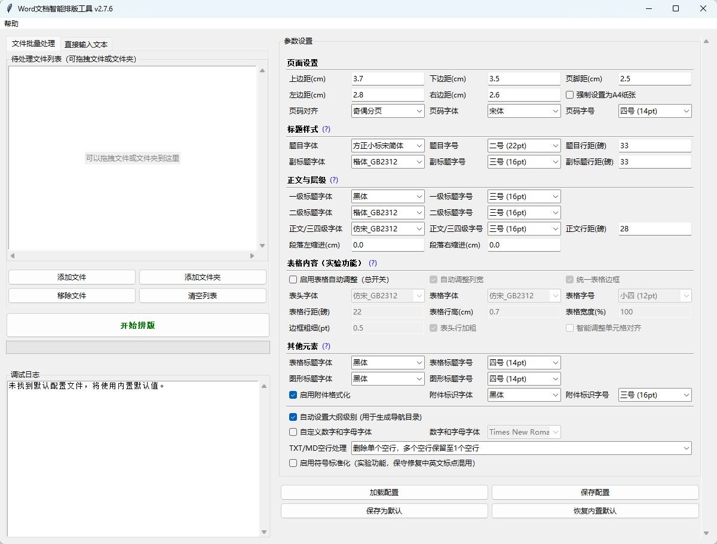
Task: Click 下边距(cm) input field
Action: tap(524, 79)
